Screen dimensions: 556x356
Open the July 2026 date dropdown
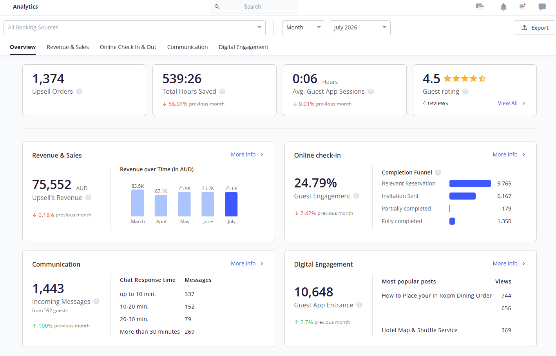coord(360,28)
